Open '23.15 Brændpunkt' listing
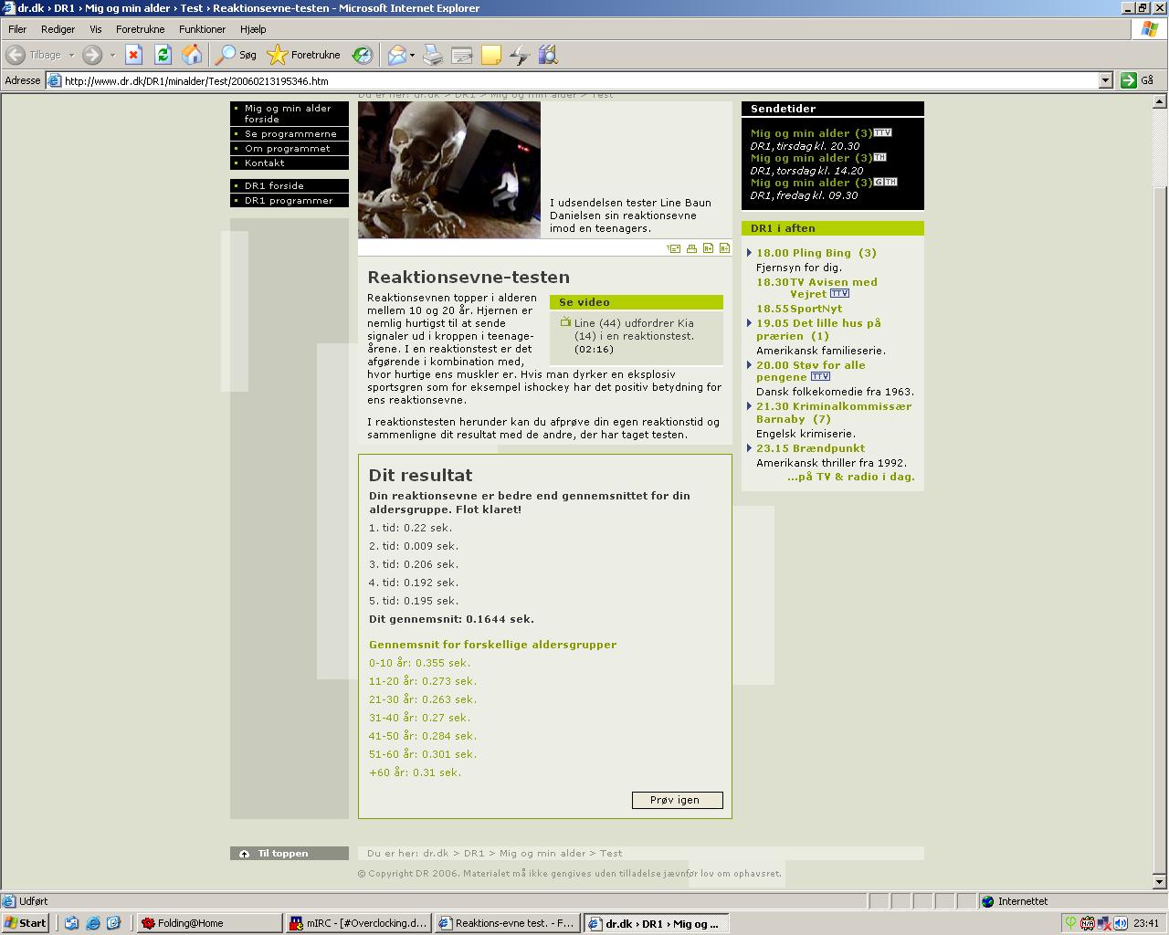 tap(810, 448)
